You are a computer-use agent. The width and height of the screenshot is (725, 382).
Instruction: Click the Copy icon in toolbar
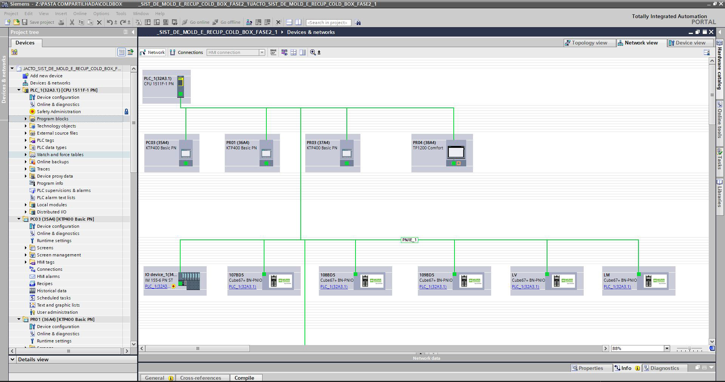81,22
